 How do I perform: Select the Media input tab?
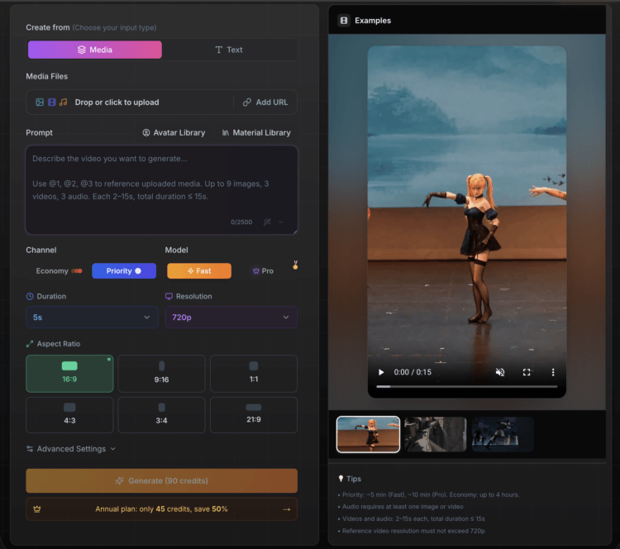coord(95,50)
